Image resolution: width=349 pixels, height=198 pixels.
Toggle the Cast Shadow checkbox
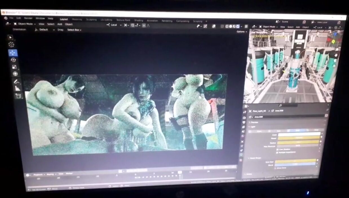278,149
